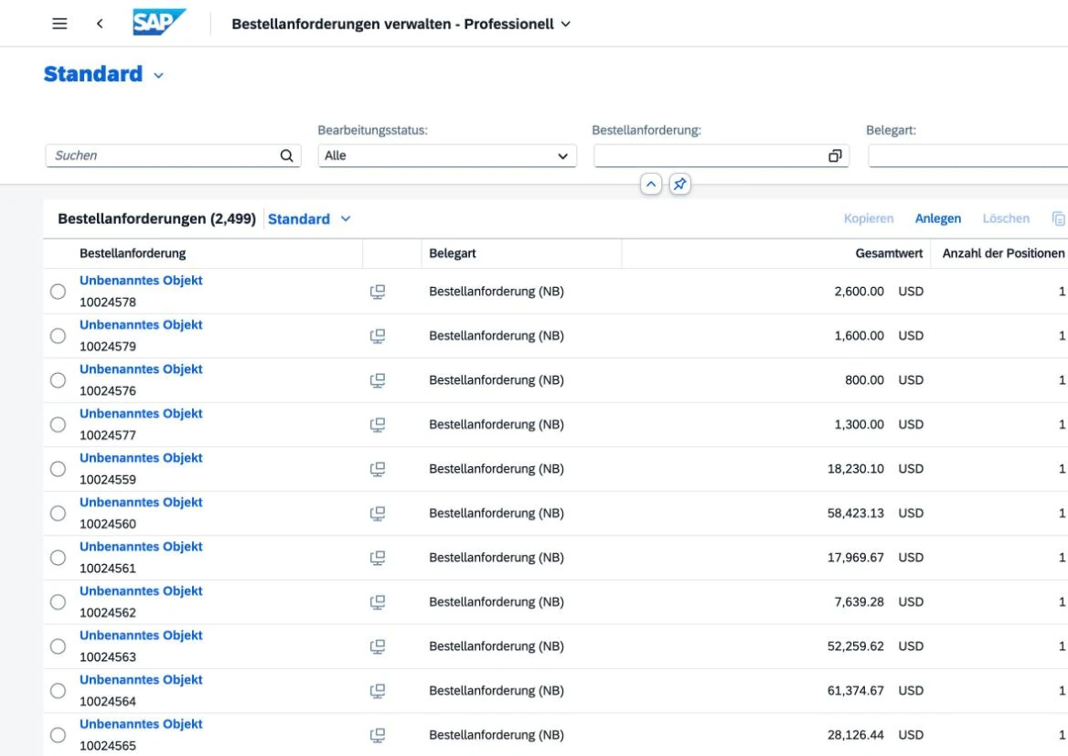Pin the filter header

pos(679,184)
